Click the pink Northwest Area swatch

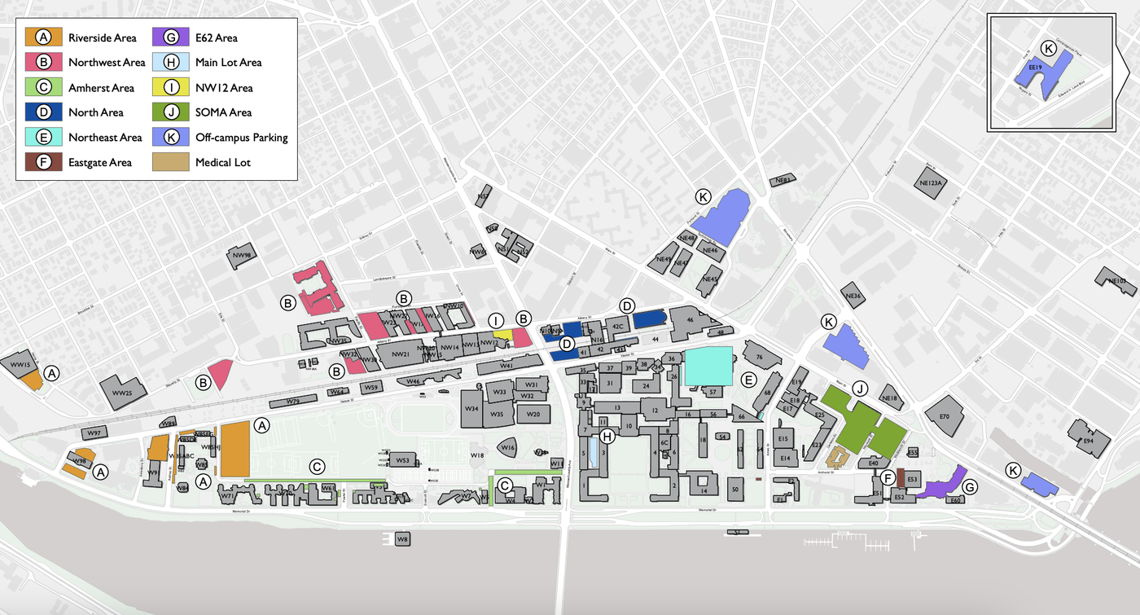(x=45, y=62)
